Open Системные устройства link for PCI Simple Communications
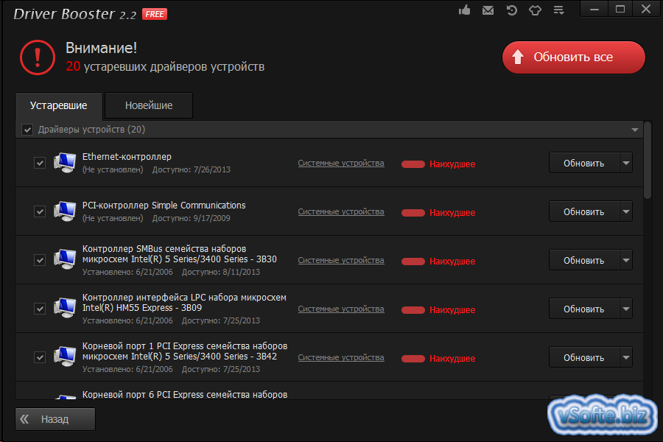The height and width of the screenshot is (442, 663). click(341, 211)
